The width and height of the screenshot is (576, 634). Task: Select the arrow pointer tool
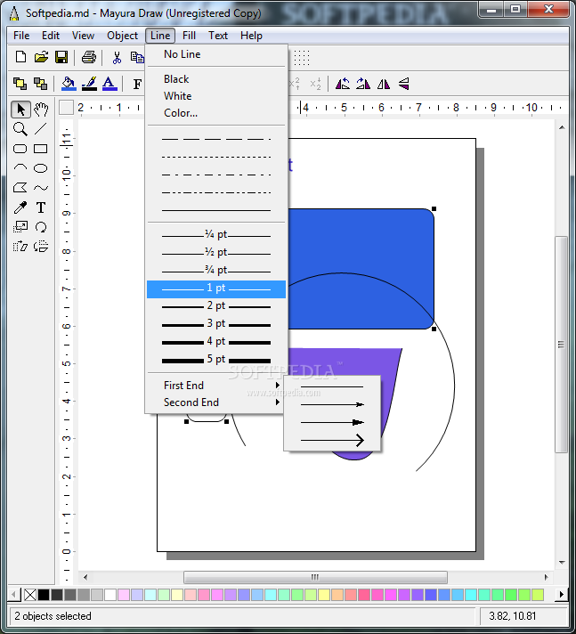tap(20, 110)
